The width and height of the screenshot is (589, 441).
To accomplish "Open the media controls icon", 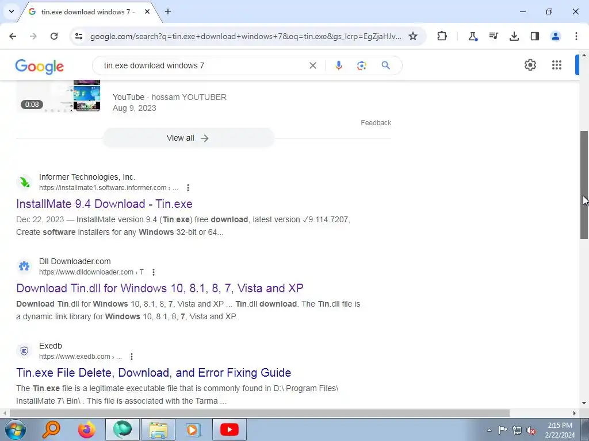I will pyautogui.click(x=493, y=36).
